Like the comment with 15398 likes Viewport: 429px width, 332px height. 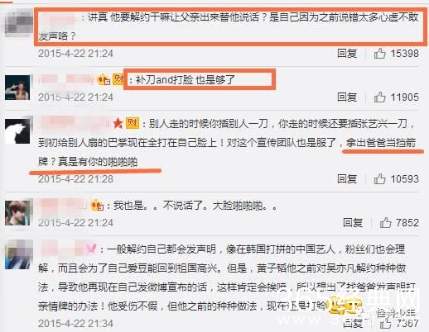[380, 53]
